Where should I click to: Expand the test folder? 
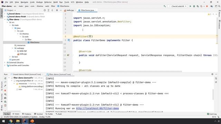tap(10, 57)
